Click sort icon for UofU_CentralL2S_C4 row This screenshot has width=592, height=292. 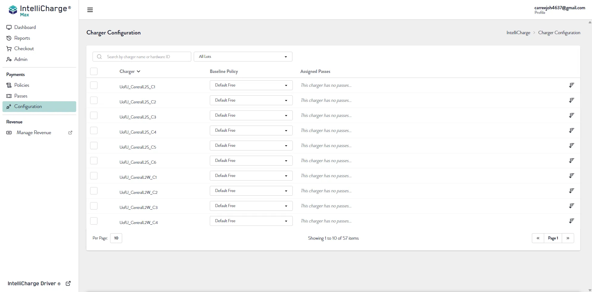(571, 130)
